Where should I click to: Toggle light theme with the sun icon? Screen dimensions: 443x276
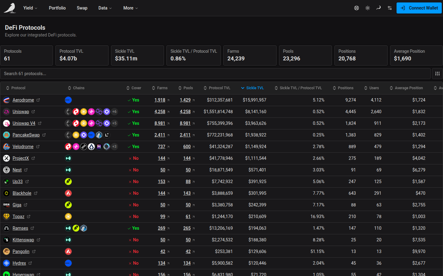pos(368,8)
